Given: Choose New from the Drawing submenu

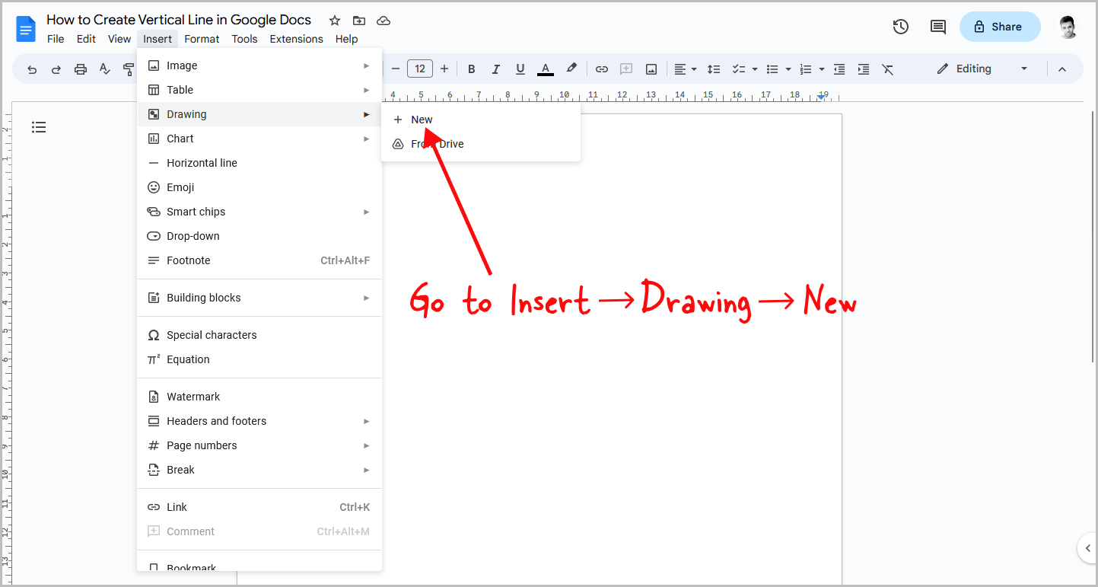Looking at the screenshot, I should click(422, 119).
